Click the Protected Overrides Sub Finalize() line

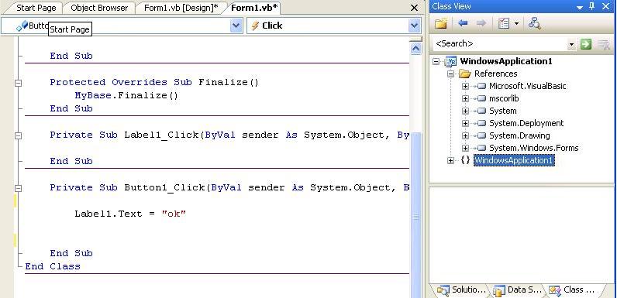(154, 82)
